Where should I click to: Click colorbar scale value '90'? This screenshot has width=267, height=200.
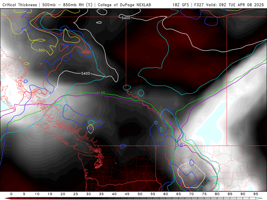pyautogui.click(x=243, y=194)
